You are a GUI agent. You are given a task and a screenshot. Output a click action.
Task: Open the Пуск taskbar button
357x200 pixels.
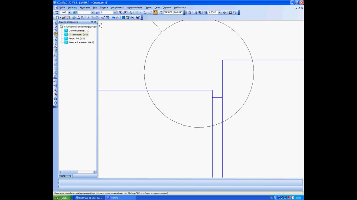61,198
